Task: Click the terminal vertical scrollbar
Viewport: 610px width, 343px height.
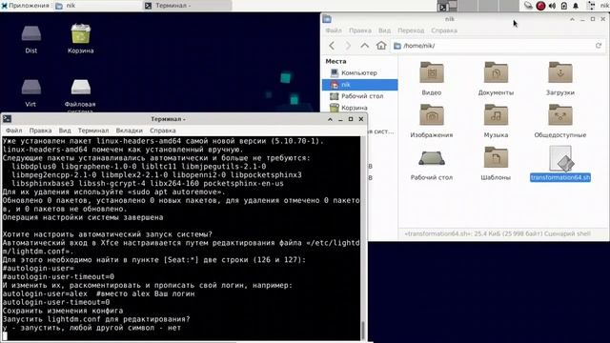Action: [x=363, y=238]
